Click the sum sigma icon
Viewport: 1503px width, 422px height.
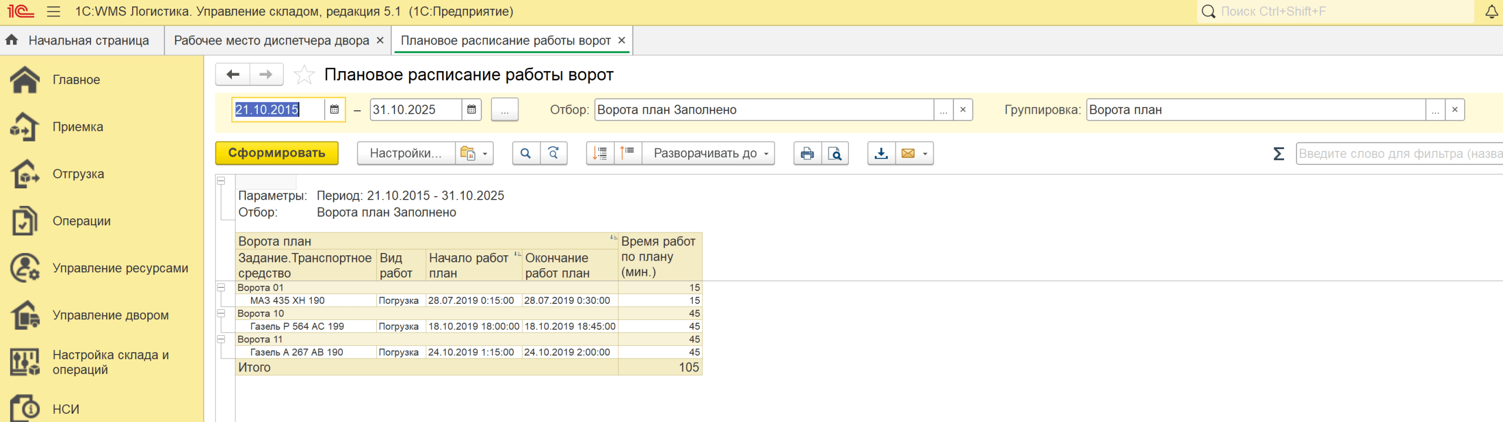[x=1278, y=154]
